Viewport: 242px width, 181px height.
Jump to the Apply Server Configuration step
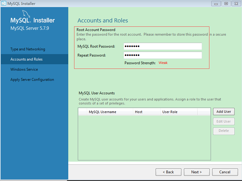[x=32, y=80]
